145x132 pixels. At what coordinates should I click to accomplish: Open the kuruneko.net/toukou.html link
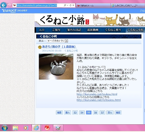click(97, 94)
